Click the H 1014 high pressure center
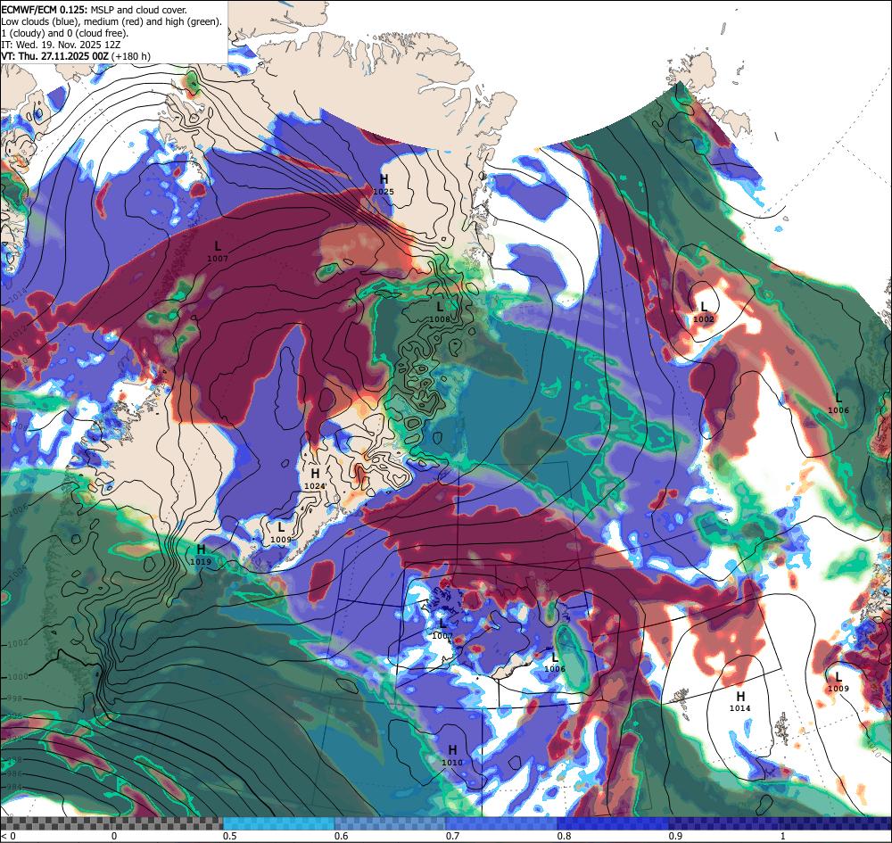Screen dimensions: 892x843 [x=740, y=701]
